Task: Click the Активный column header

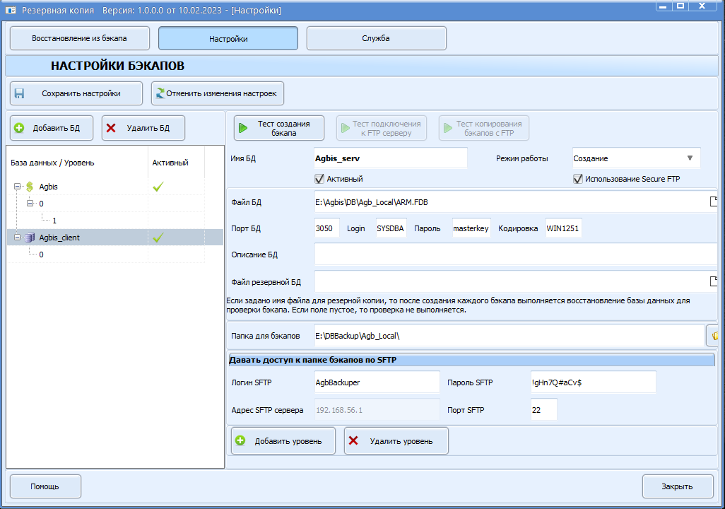Action: point(176,163)
